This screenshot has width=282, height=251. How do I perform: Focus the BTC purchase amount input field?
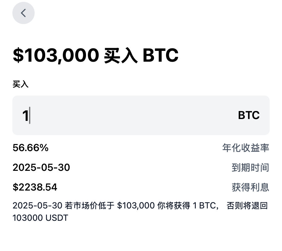click(141, 115)
